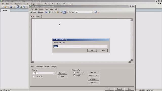Click Debug in the script editor toolbar
Viewport: 162px width, 91px height.
(x=40, y=12)
